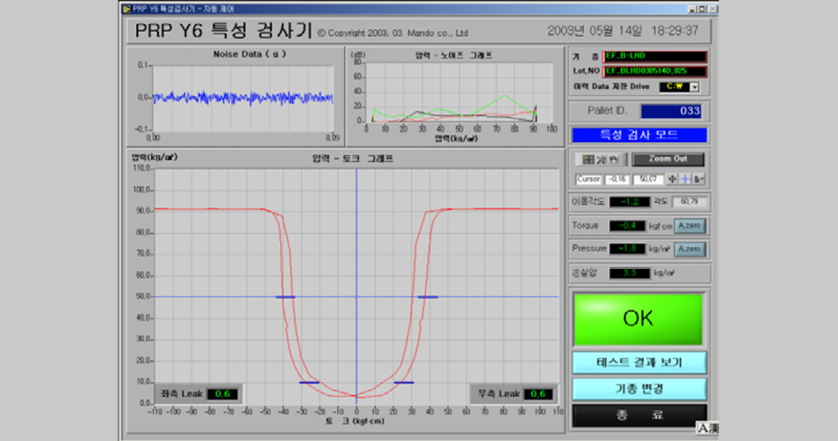The image size is (838, 441).
Task: Click the cursor X value -0.16
Action: coord(617,180)
